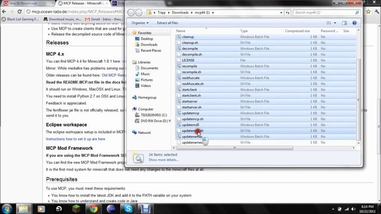Open the Organize dropdown menu
Image resolution: width=381 pixels, height=214 pixels.
pyautogui.click(x=140, y=23)
